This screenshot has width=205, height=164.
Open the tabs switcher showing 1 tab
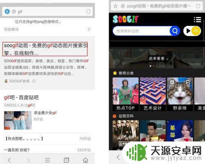66,160
